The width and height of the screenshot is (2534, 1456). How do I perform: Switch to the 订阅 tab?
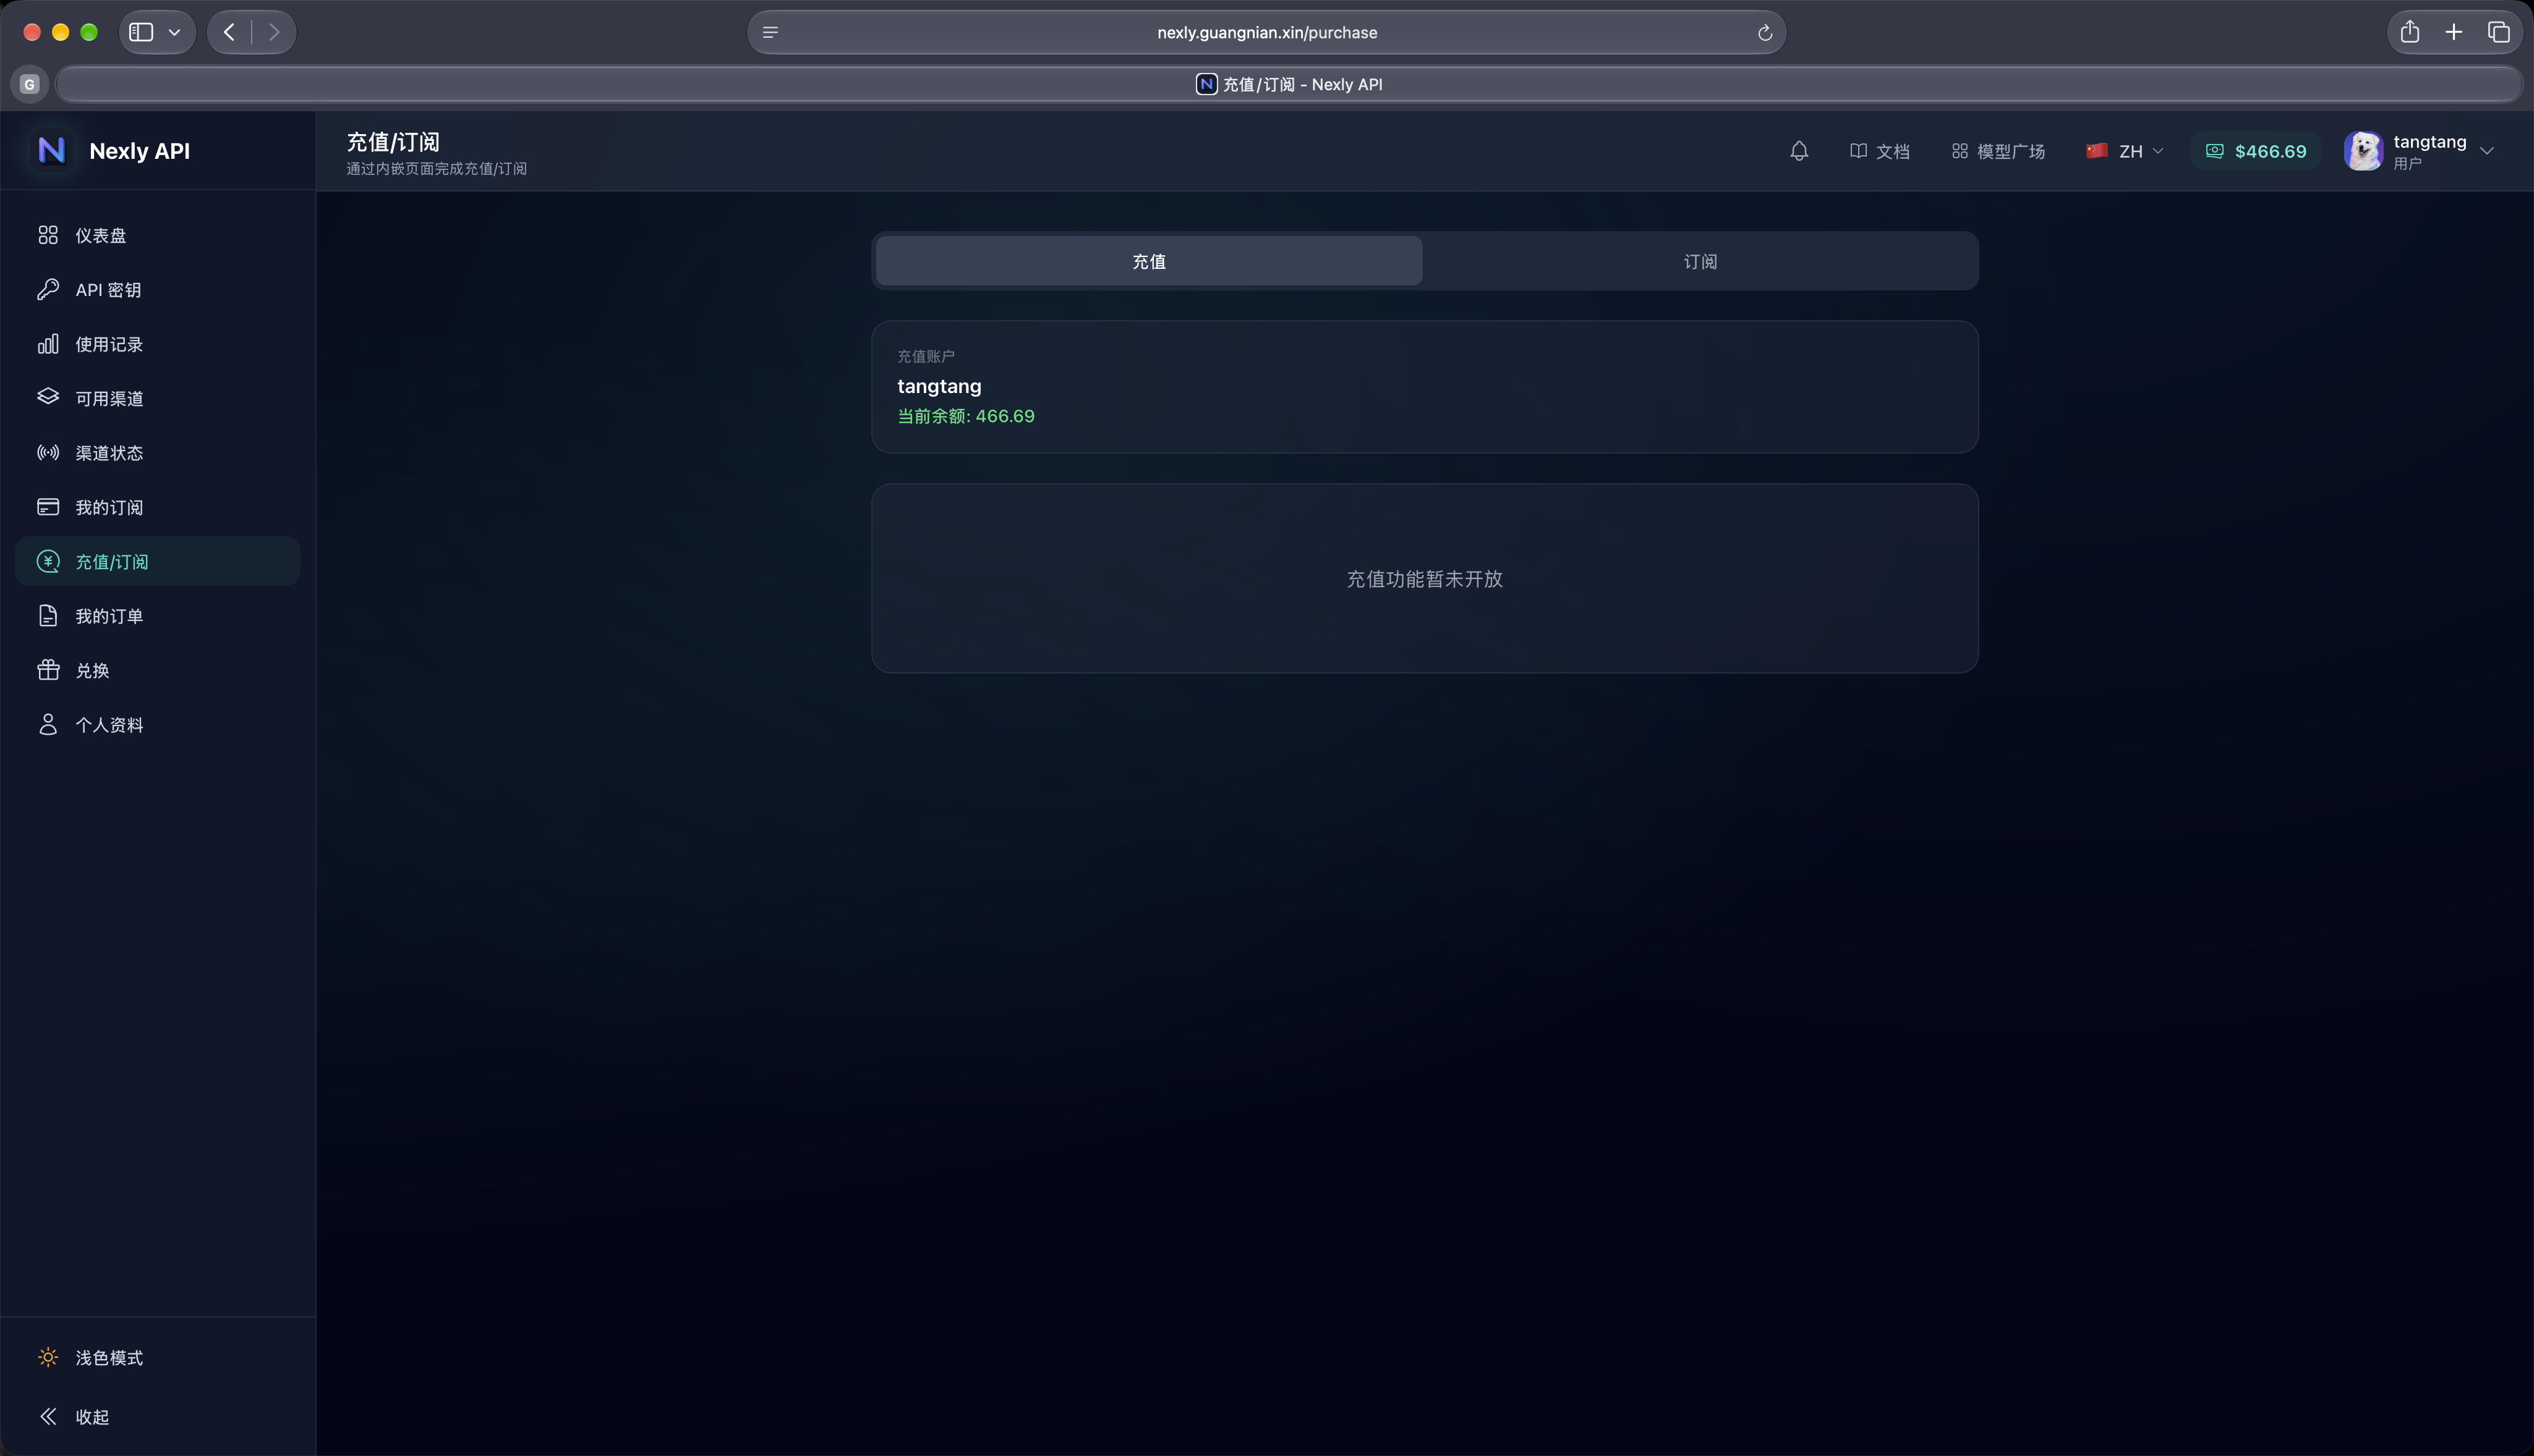coord(1700,261)
